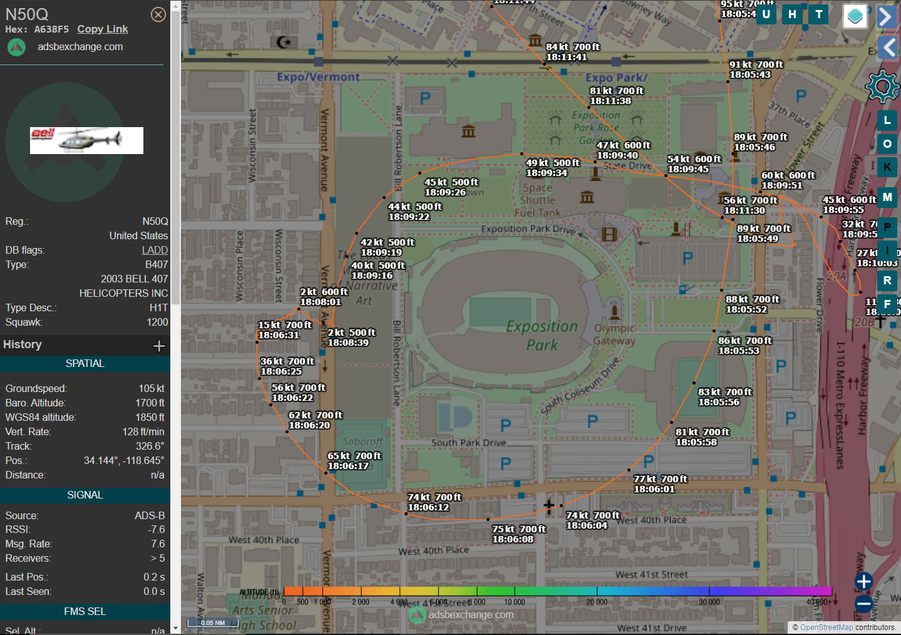
Task: Open the Bell 407 helicopter photo thumbnail
Action: point(86,140)
